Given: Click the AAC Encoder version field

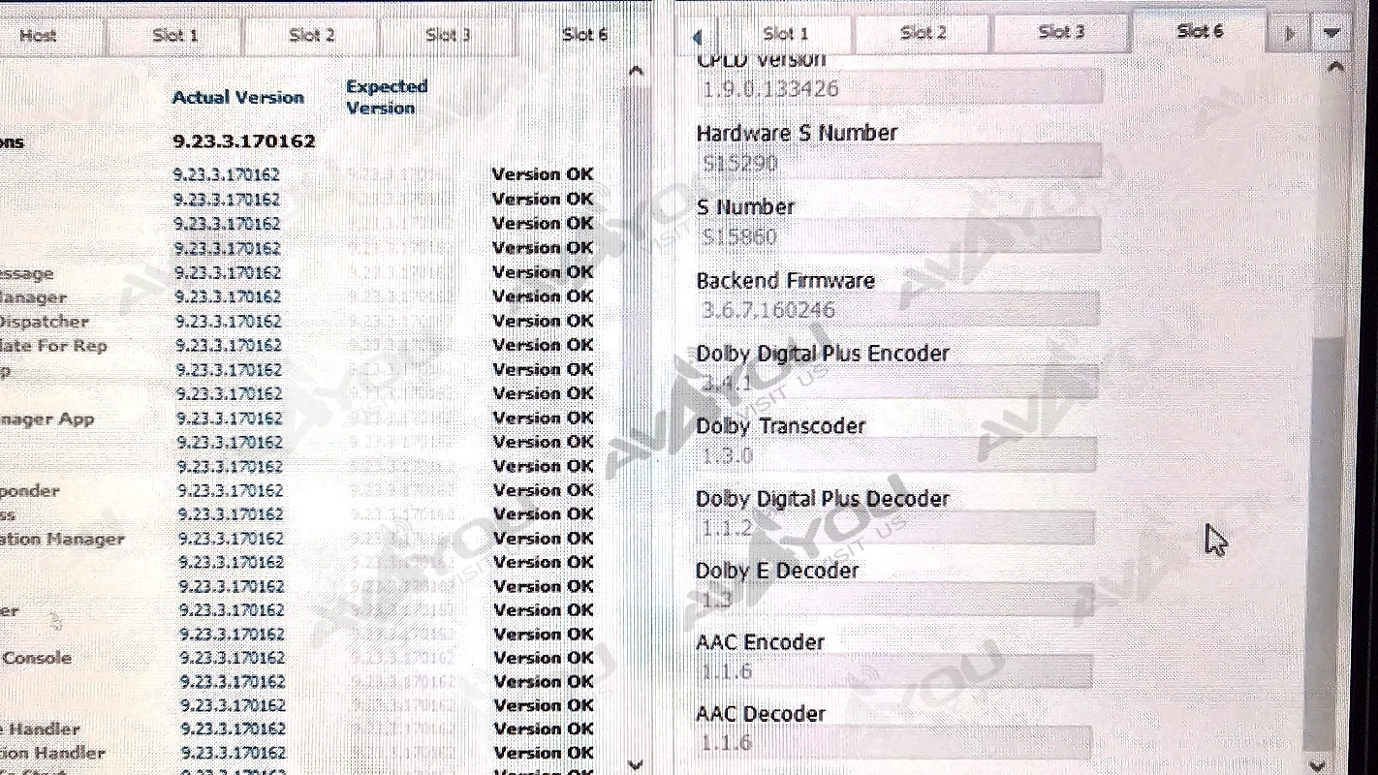Looking at the screenshot, I should coord(893,671).
